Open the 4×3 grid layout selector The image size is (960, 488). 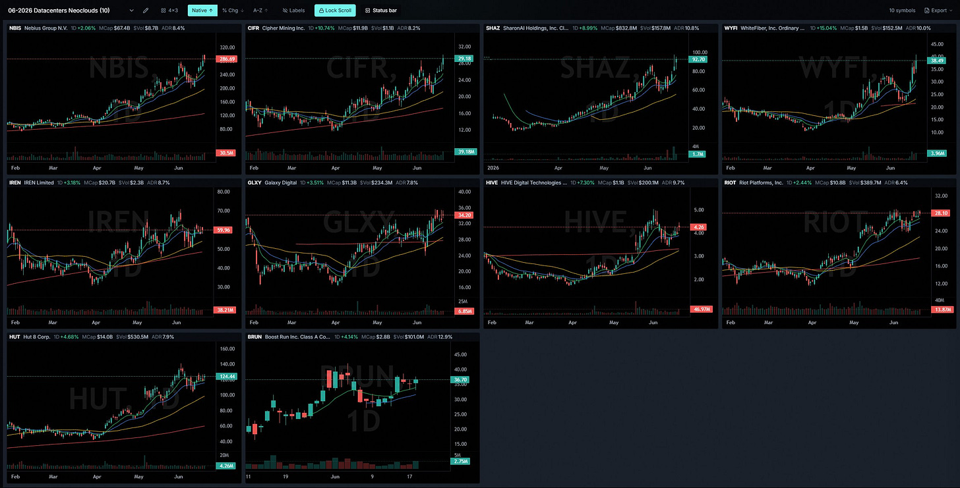click(169, 11)
